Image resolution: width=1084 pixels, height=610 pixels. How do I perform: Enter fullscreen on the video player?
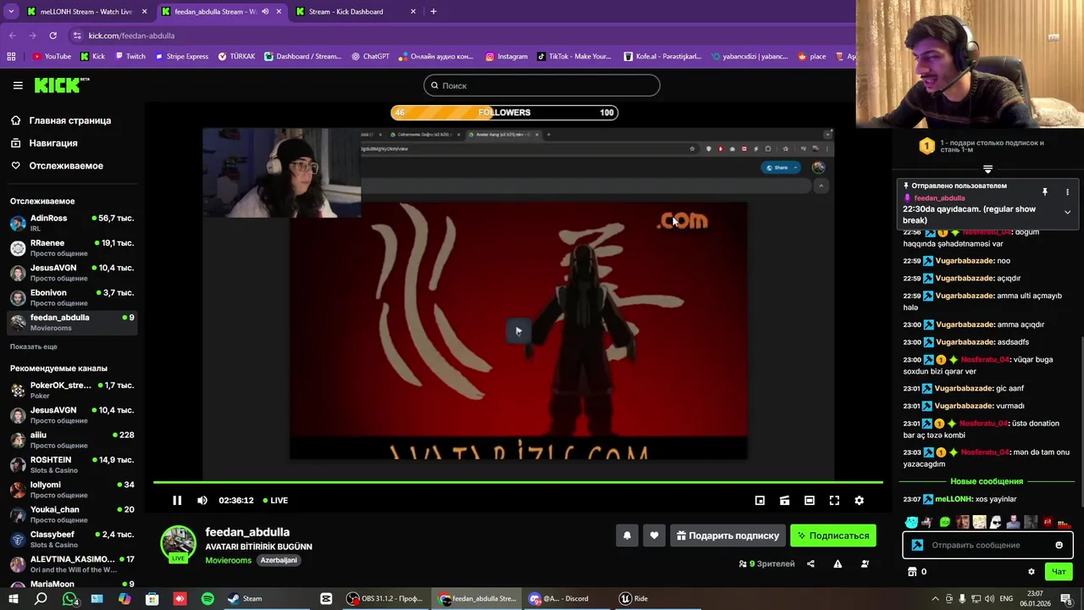(x=834, y=501)
